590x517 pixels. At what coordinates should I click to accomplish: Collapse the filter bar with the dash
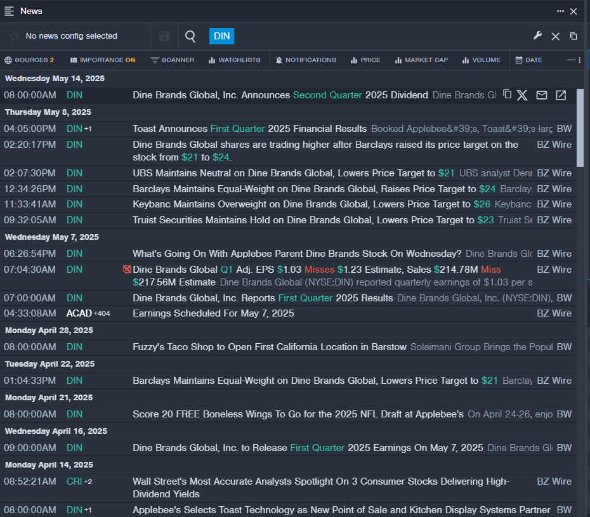tap(571, 60)
